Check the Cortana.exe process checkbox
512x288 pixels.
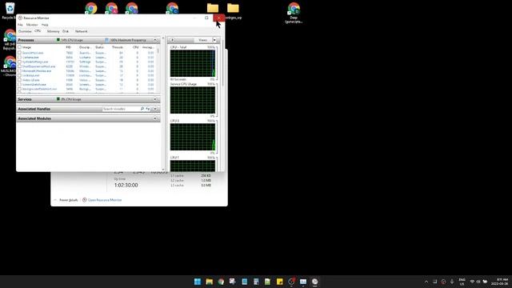tap(19, 57)
